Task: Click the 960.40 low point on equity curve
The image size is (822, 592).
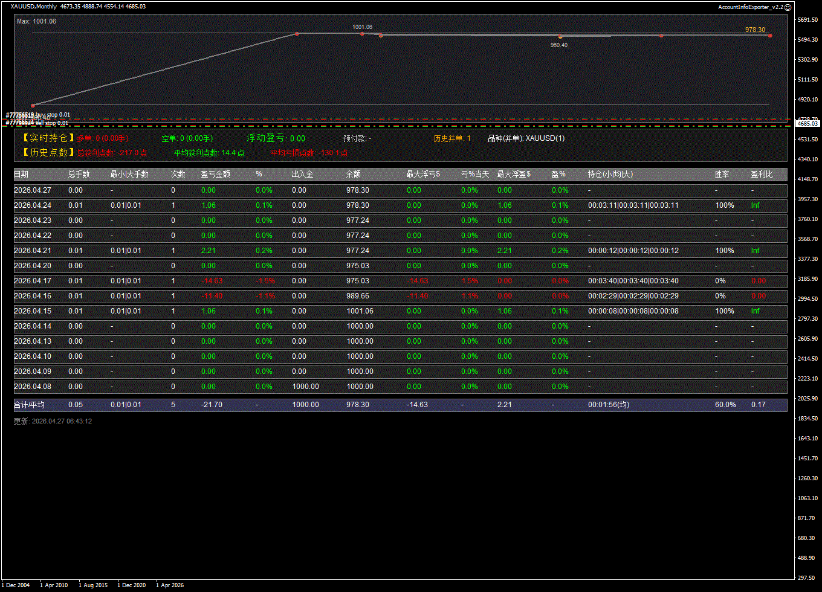Action: (x=560, y=37)
